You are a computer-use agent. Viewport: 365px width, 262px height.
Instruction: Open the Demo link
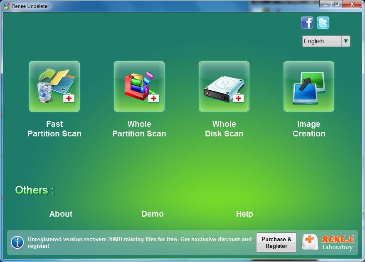click(x=153, y=214)
